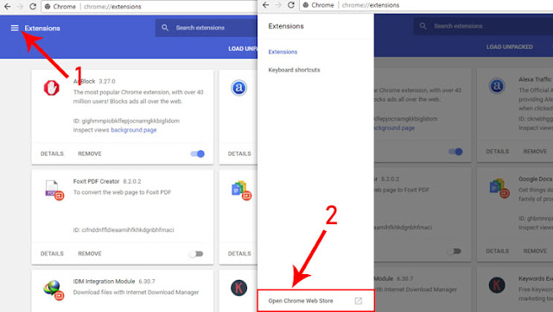Click the Search extensions field in right window
553x312 pixels.
(483, 26)
